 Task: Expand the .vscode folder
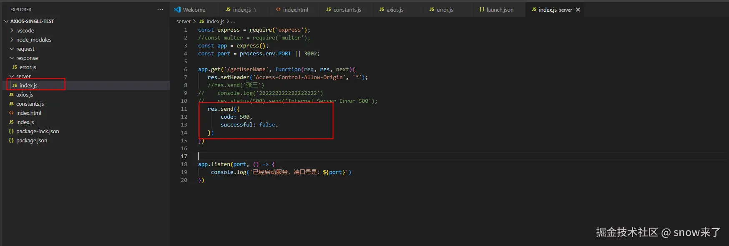[12, 30]
